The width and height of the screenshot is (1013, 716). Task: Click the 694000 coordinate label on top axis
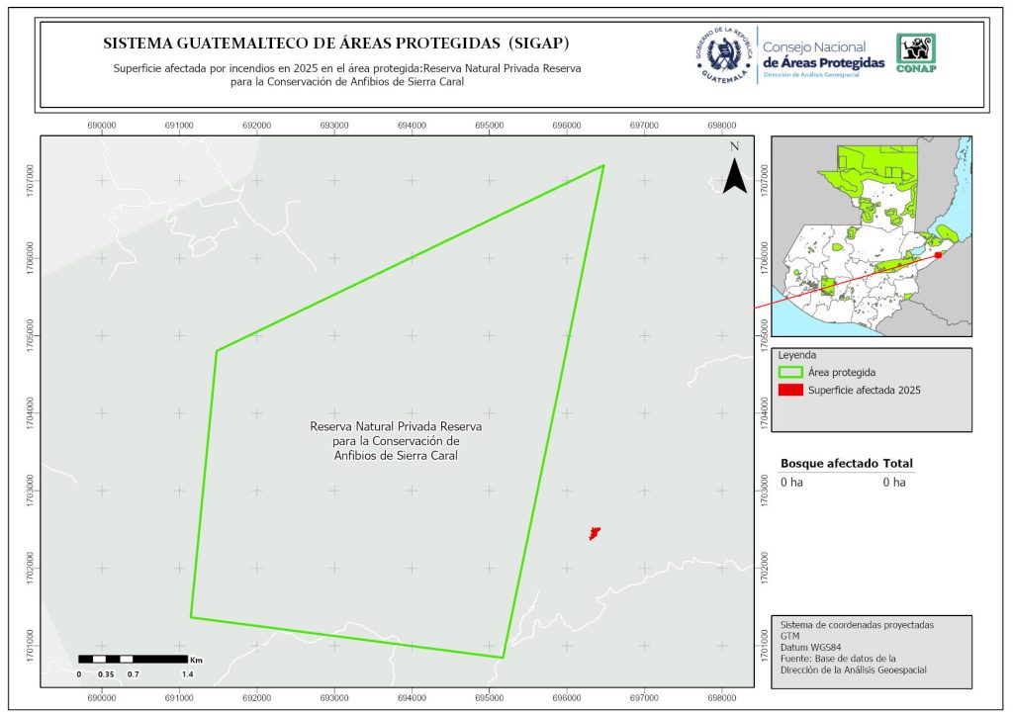click(x=412, y=126)
